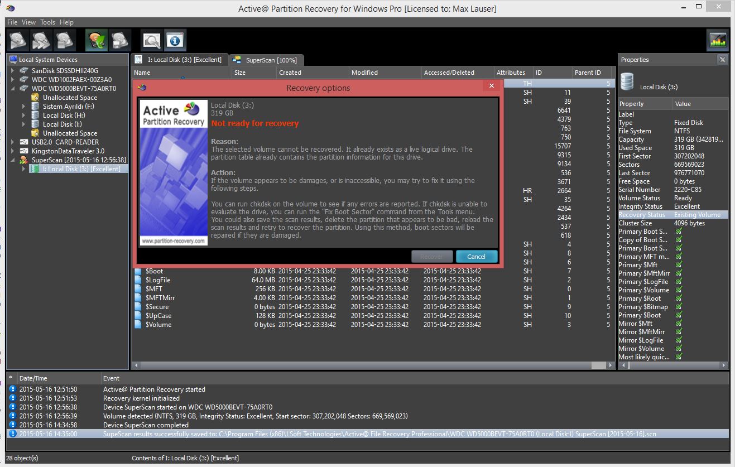The image size is (735, 467).
Task: Select the $Volume file row
Action: 373,325
